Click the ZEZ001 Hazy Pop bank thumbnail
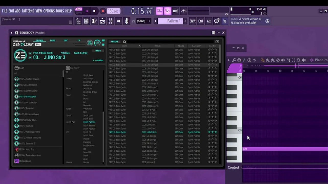Screen dimensions: 328x184 [17, 149]
